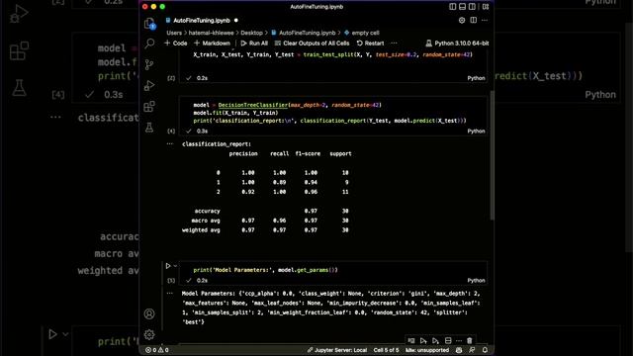This screenshot has width=633, height=356.
Task: Open cell toolbar More Actions ellipsis
Action: (459, 340)
